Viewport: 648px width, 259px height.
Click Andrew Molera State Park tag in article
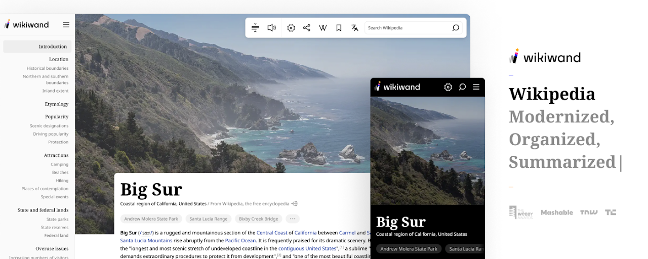[x=151, y=219]
